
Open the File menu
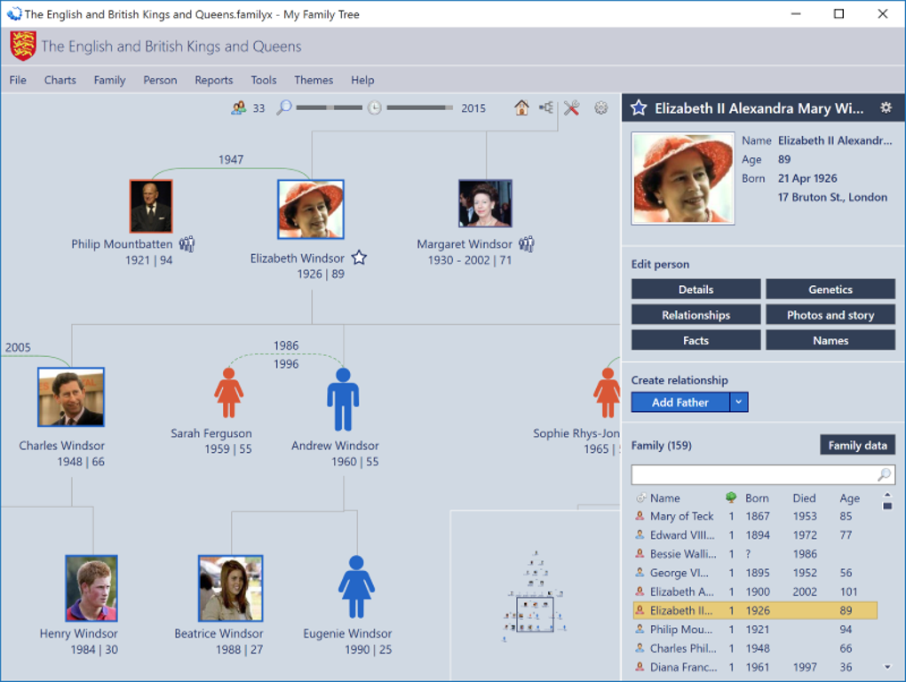tap(18, 80)
